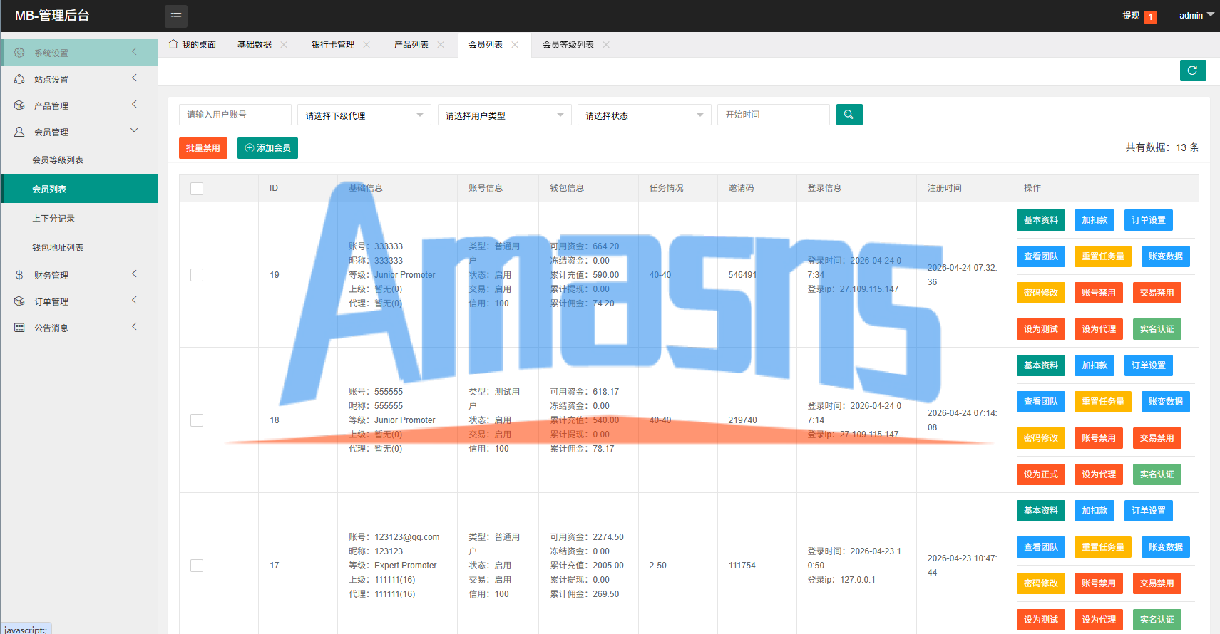Click the 站点设置 sidebar icon
Image resolution: width=1220 pixels, height=634 pixels.
point(19,79)
